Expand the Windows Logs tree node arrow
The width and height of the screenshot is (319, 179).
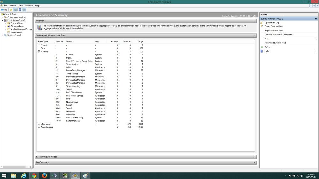click(x=6, y=26)
